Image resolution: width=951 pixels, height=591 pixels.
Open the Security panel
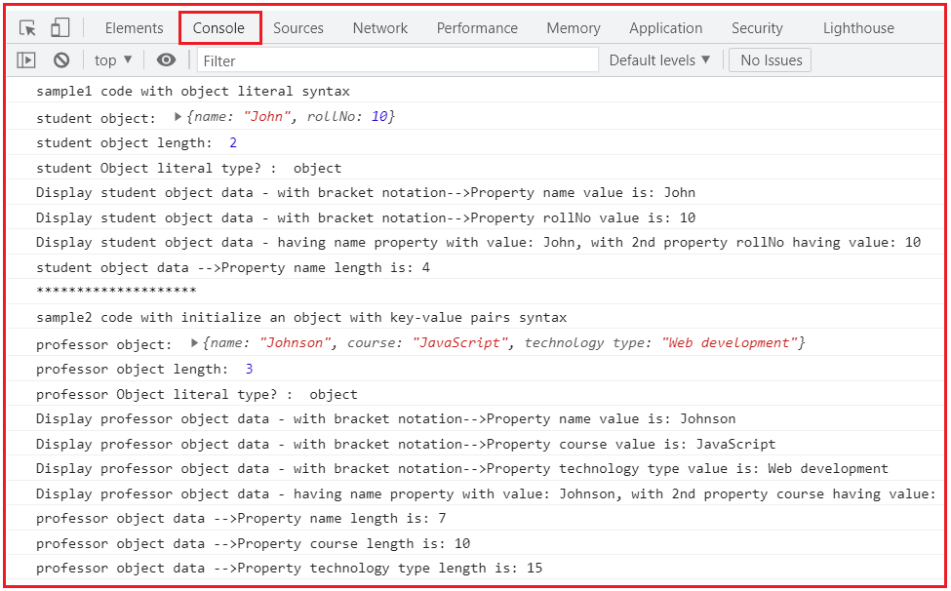(757, 27)
